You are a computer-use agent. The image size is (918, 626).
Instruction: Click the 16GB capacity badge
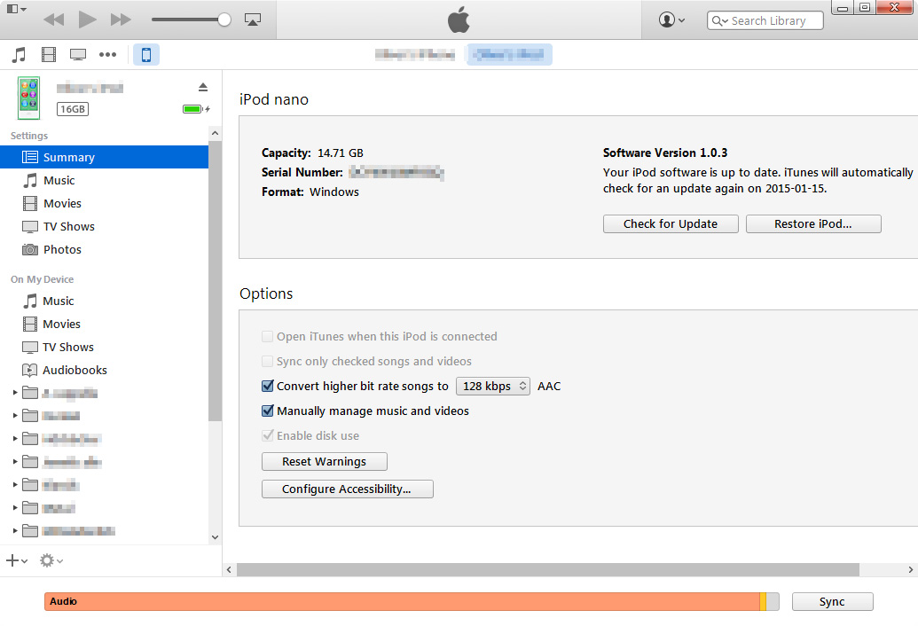coord(73,109)
